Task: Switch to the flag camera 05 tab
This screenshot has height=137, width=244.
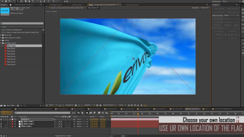Action: (127, 109)
